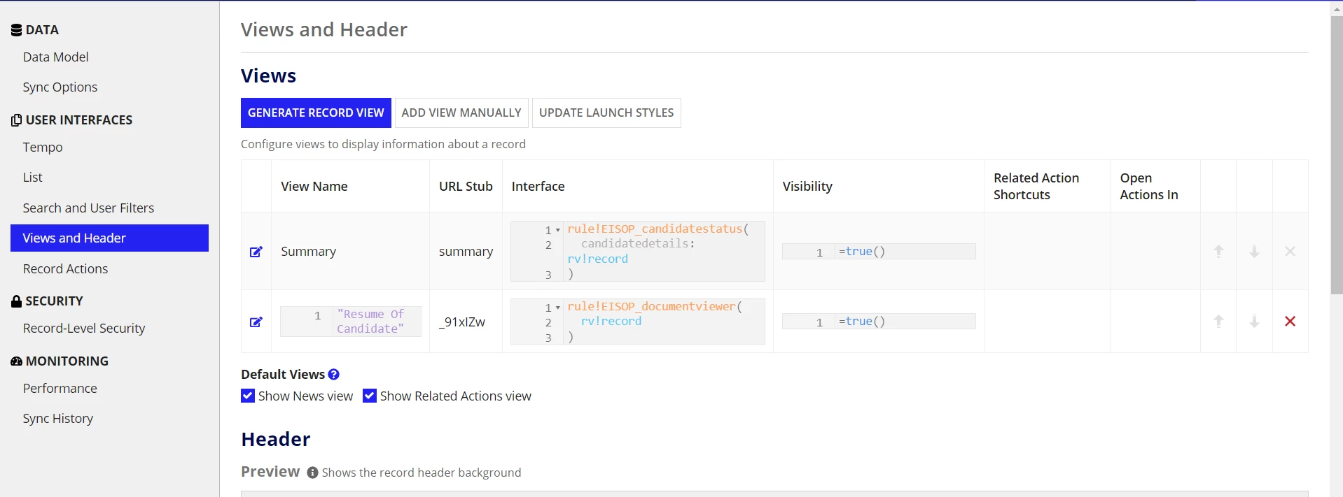Open Record Actions page

click(66, 269)
